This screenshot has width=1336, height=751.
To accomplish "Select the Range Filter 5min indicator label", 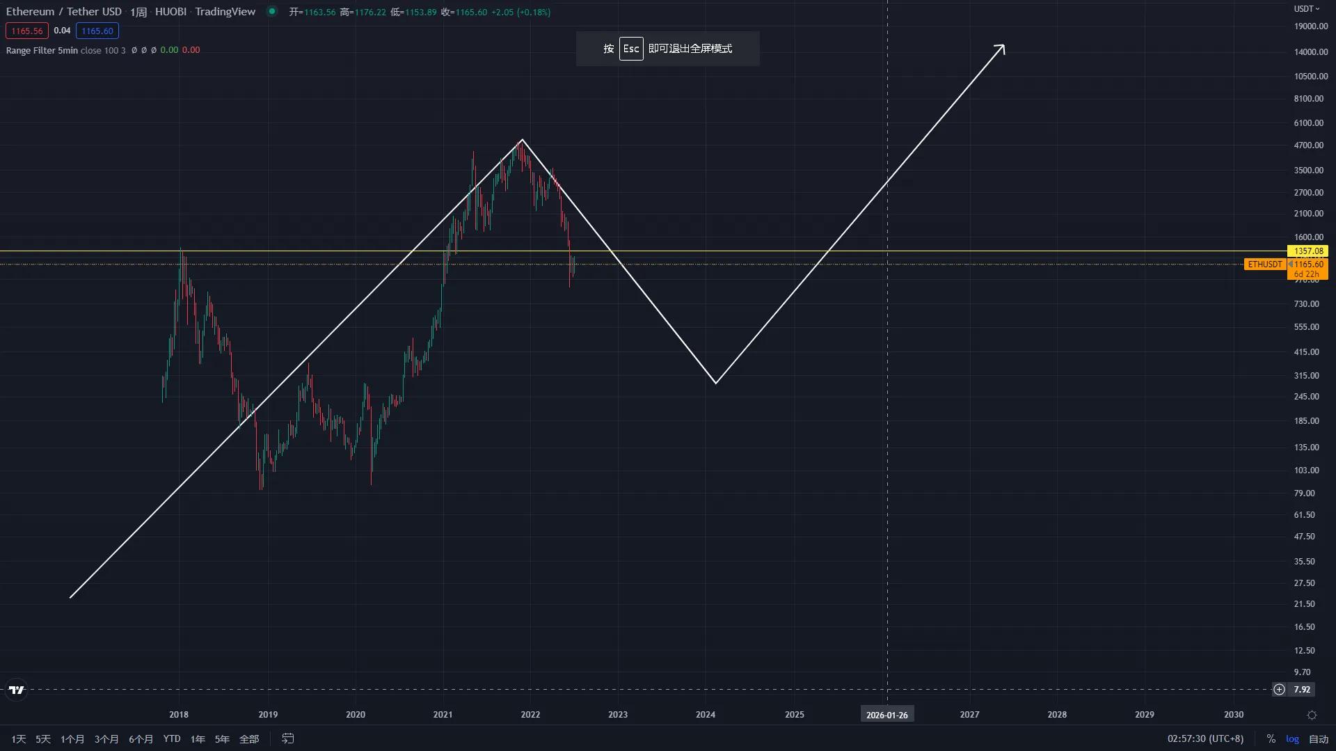I will coord(42,50).
